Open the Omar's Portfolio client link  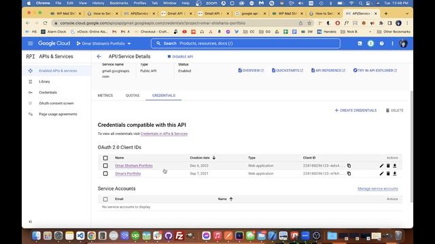point(128,174)
